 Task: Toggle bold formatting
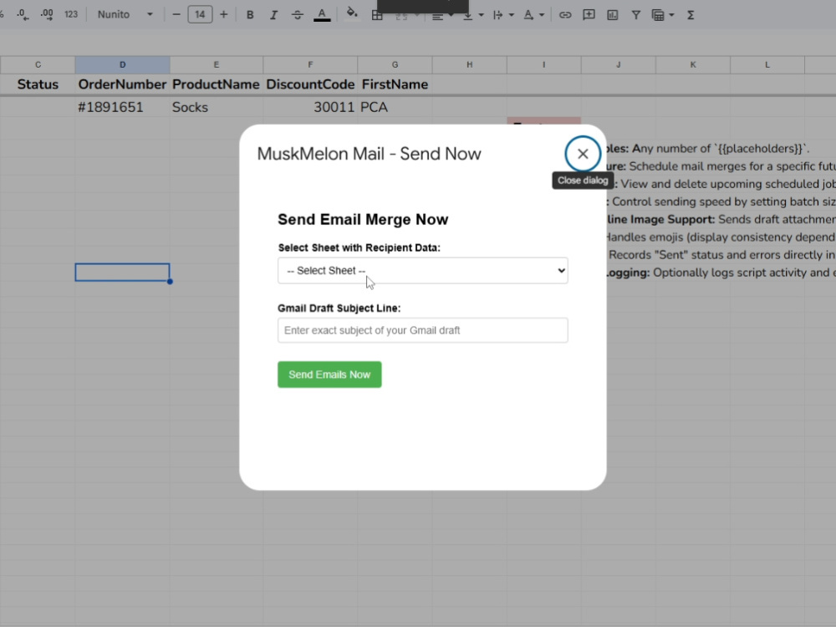pos(249,15)
